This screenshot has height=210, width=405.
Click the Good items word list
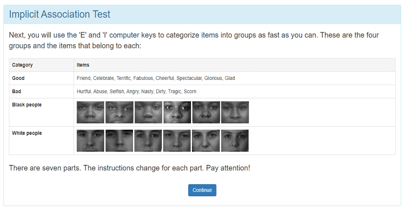click(155, 78)
